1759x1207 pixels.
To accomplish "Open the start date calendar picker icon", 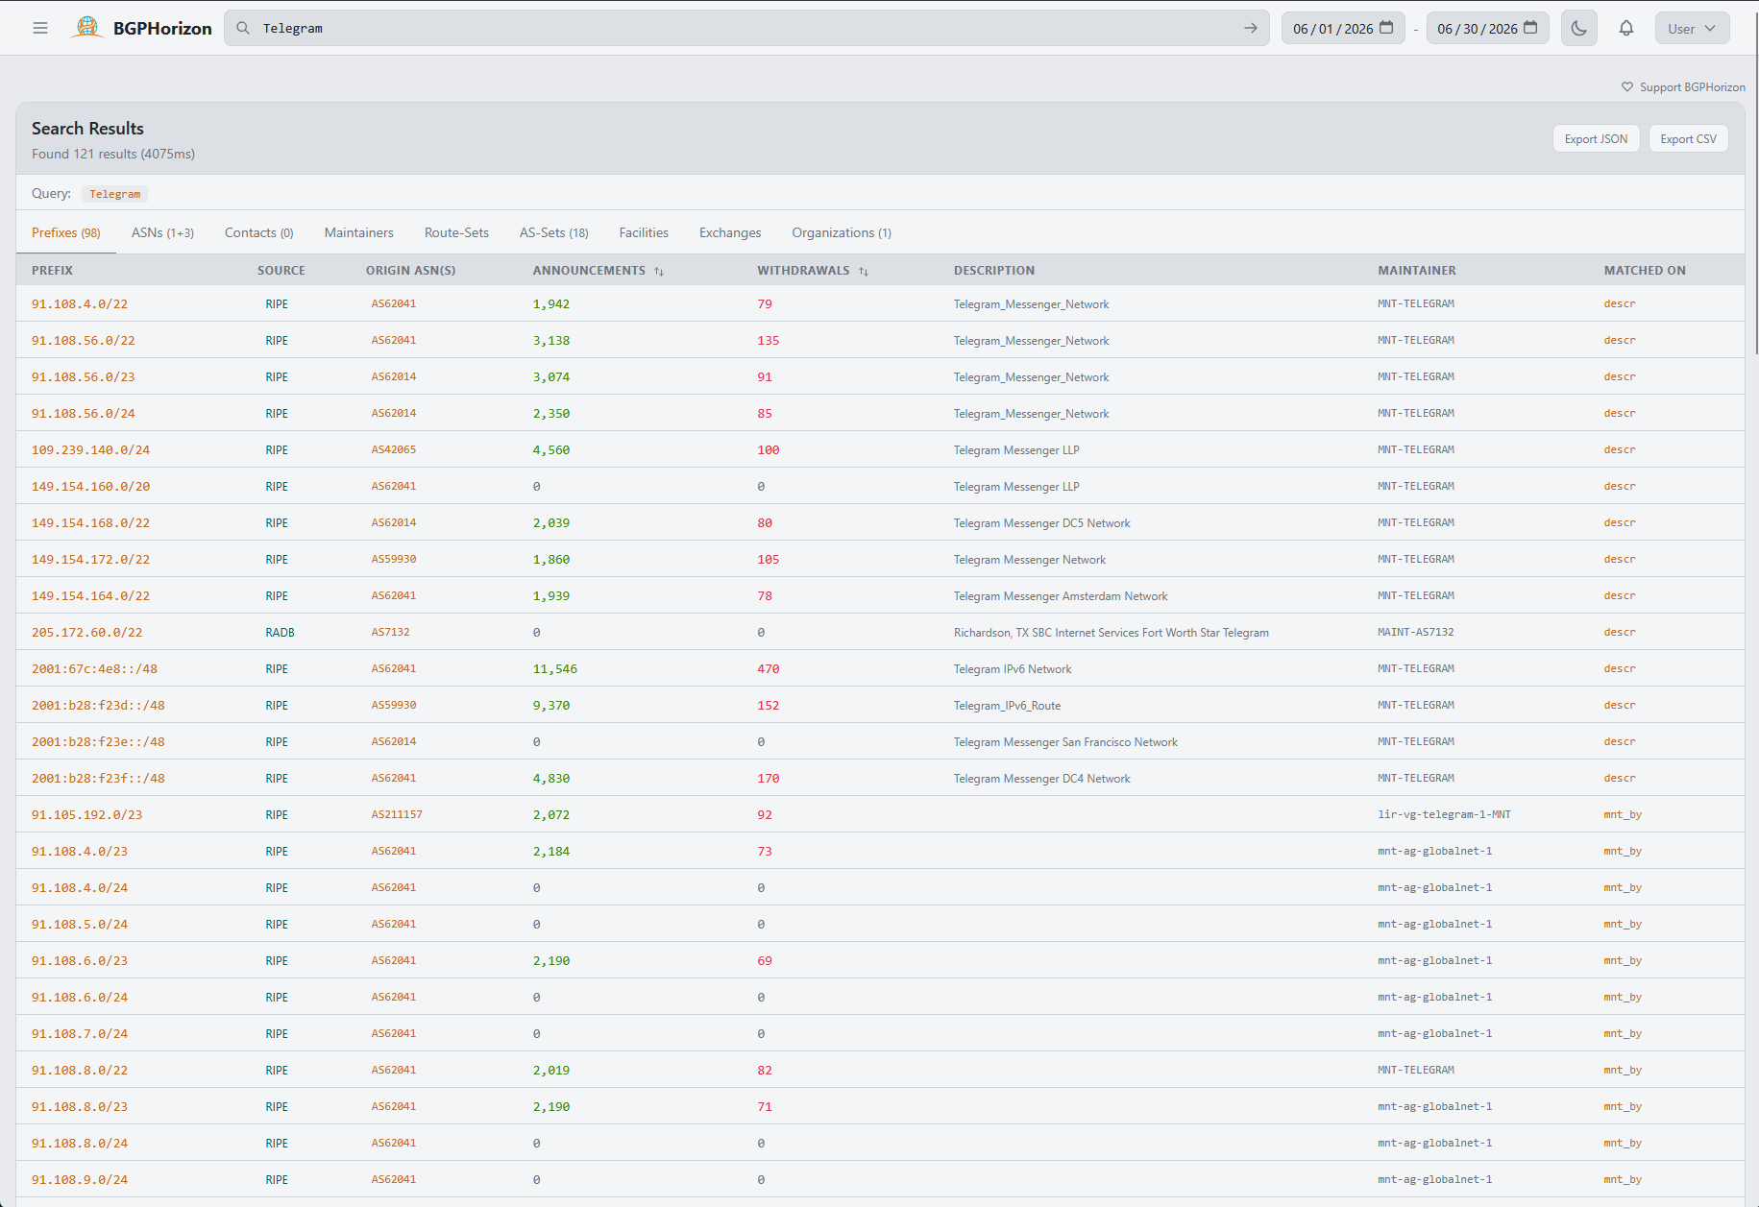I will click(x=1386, y=28).
